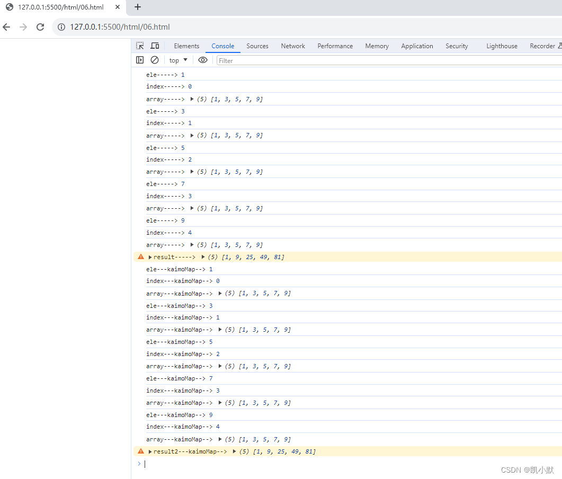562x479 pixels.
Task: Expand array after 'index-----> 2' row
Action: click(192, 172)
